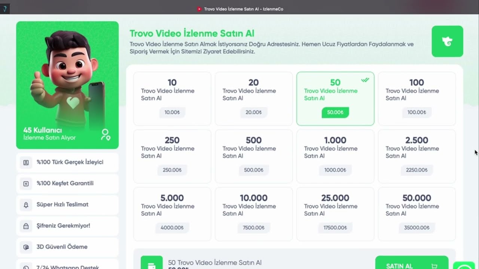
Task: Select the 2.500 Trovo Video İzlenme package
Action: click(x=417, y=156)
